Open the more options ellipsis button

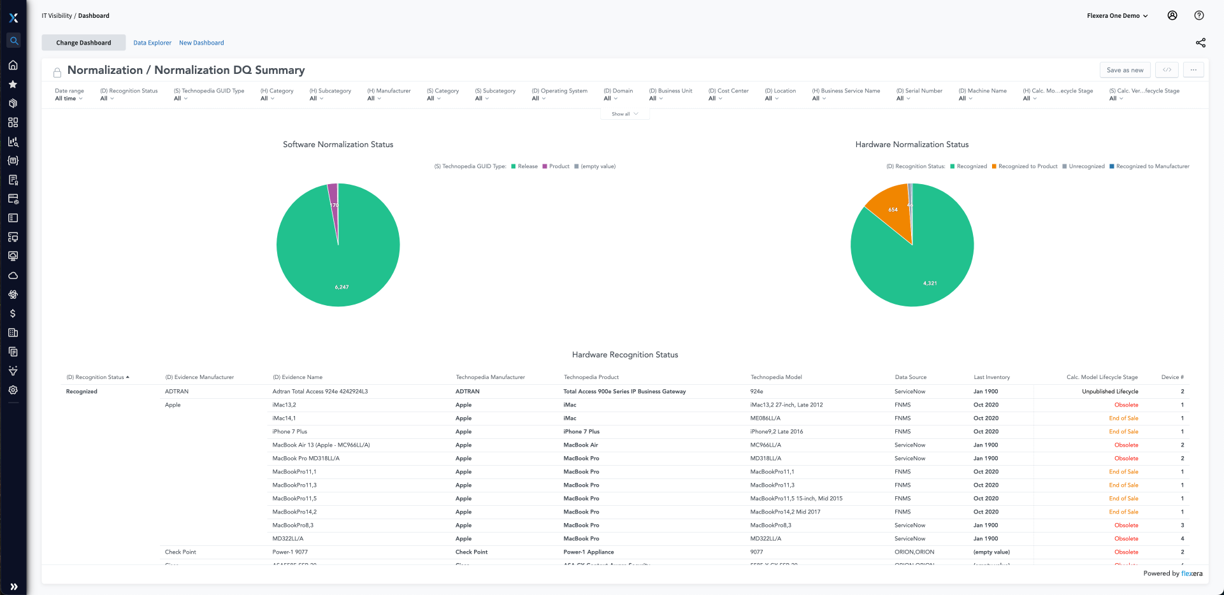pos(1193,70)
